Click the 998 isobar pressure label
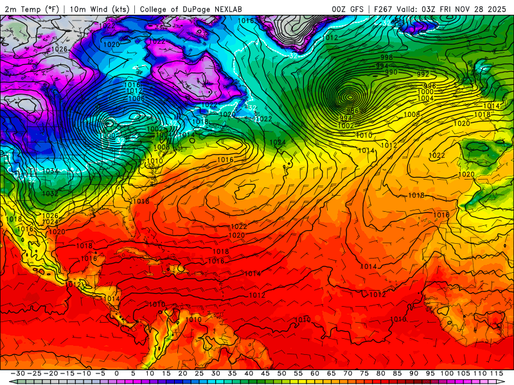This screenshot has height=385, width=514. click(387, 57)
